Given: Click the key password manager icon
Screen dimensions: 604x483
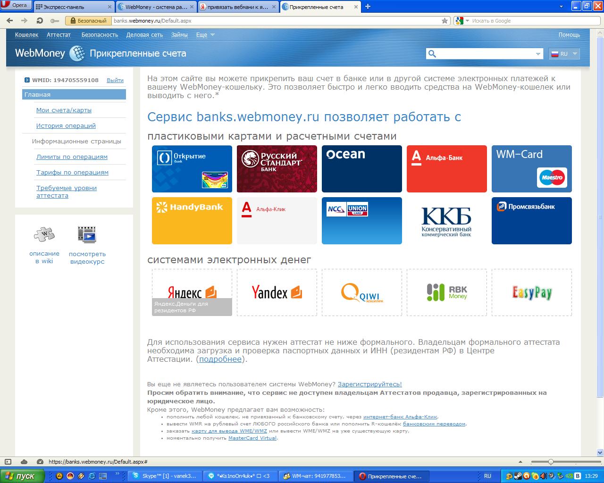Looking at the screenshot, I should tap(55, 21).
